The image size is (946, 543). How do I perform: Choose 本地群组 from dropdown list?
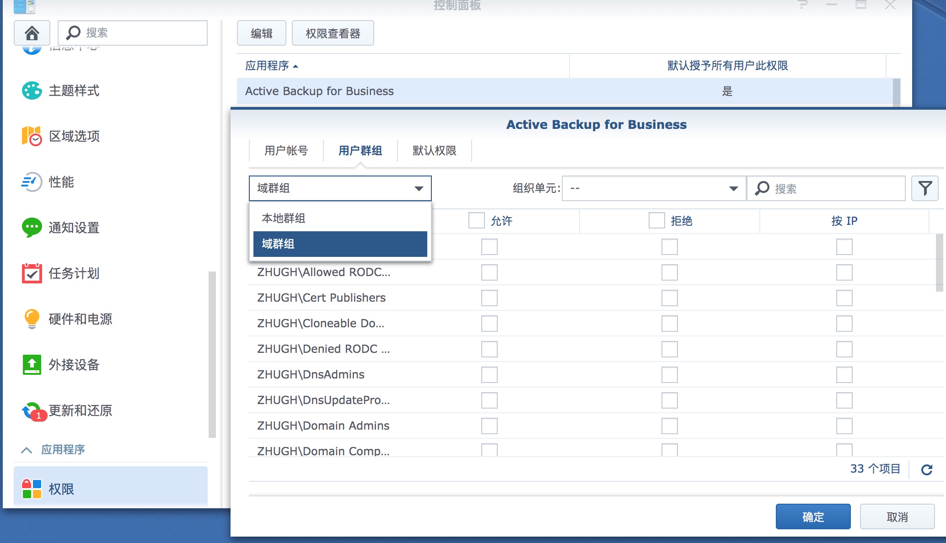coord(340,218)
